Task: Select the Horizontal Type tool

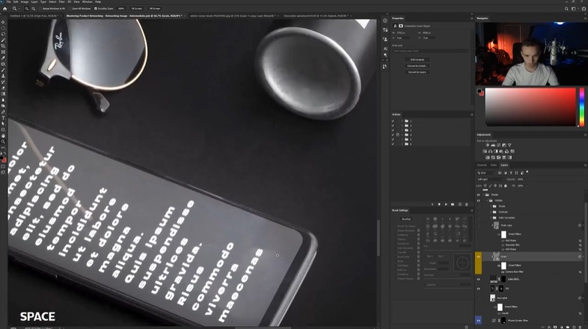Action: coord(3,117)
